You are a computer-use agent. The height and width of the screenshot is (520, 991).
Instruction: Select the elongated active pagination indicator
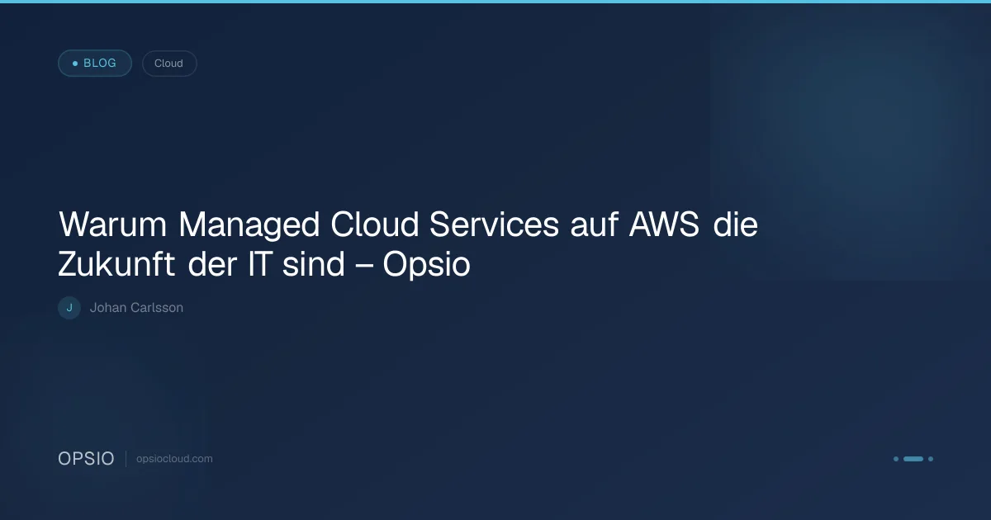(913, 459)
